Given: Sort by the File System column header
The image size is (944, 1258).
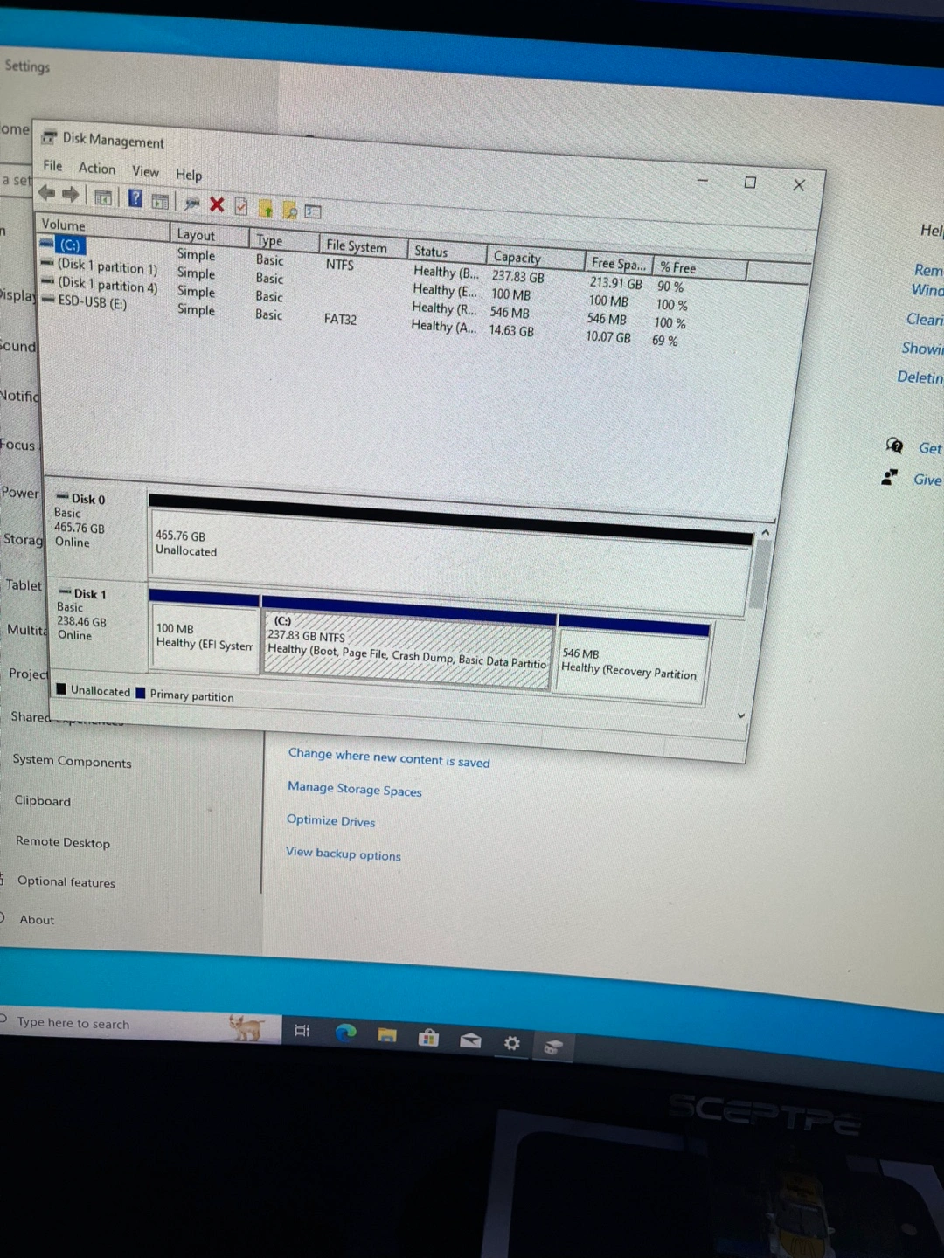Looking at the screenshot, I should click(x=363, y=246).
